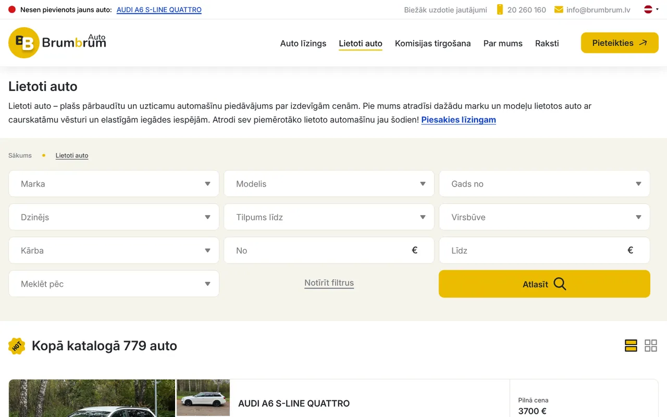Open the small white Audi side thumbnail
667x417 pixels.
203,398
